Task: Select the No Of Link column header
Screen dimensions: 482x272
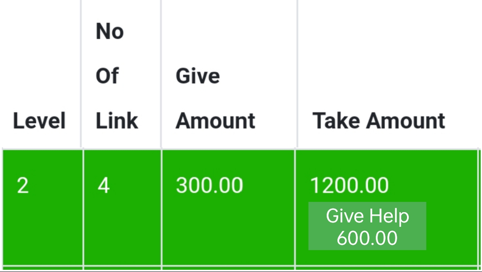Action: coord(117,75)
